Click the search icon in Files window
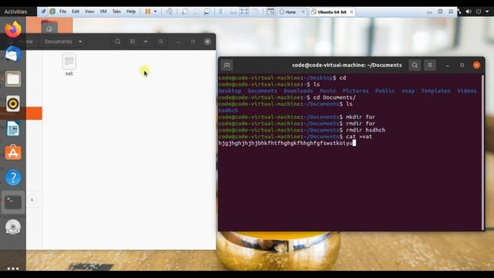This screenshot has height=278, width=494. click(x=117, y=42)
